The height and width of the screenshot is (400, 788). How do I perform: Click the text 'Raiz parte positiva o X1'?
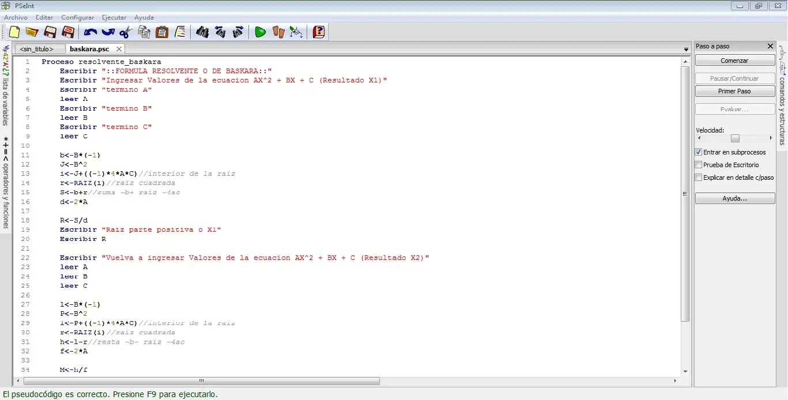[x=161, y=230]
